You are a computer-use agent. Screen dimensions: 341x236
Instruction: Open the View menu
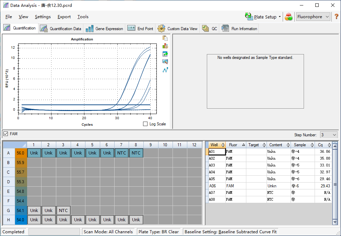coord(23,17)
